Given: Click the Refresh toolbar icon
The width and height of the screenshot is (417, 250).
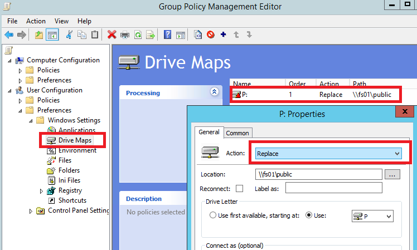Looking at the screenshot, I should pos(138,35).
